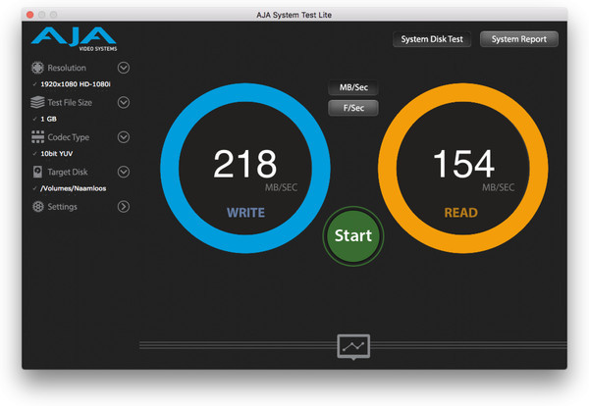Click the READ label in orange gauge
This screenshot has height=406, width=589.
(461, 213)
